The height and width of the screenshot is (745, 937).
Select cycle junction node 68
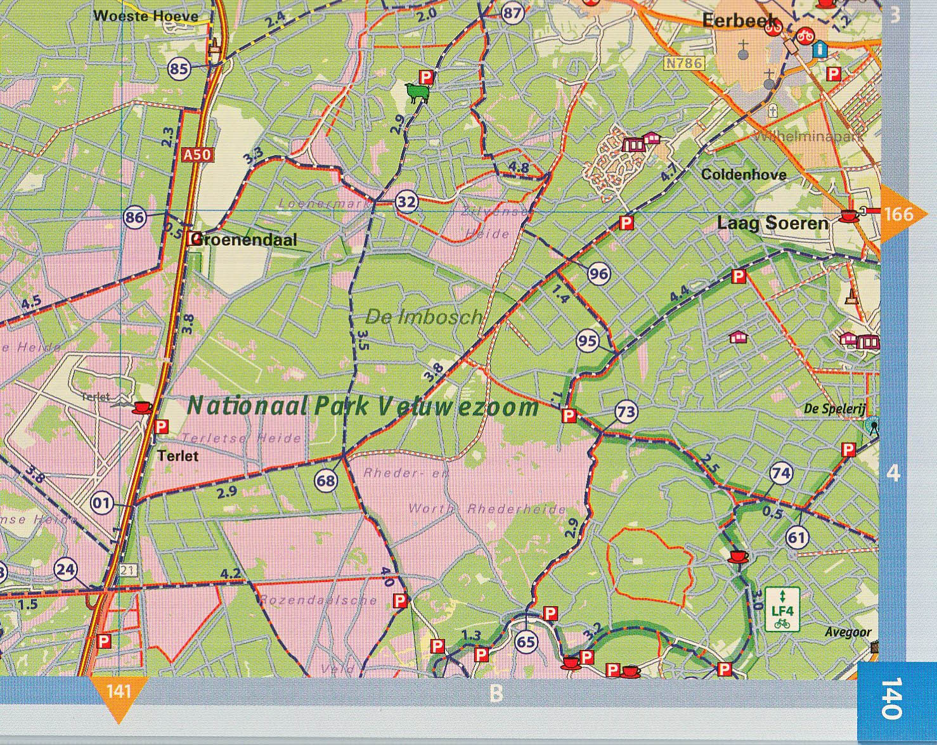click(326, 481)
